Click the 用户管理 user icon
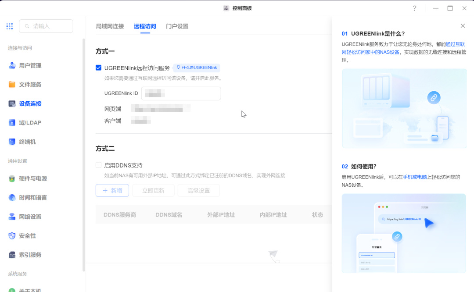The height and width of the screenshot is (292, 474). click(12, 65)
